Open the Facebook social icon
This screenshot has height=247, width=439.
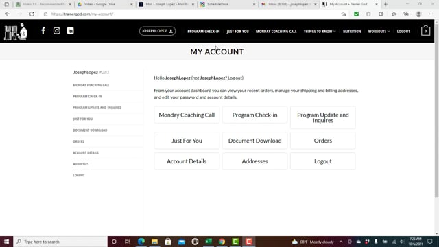(x=43, y=31)
